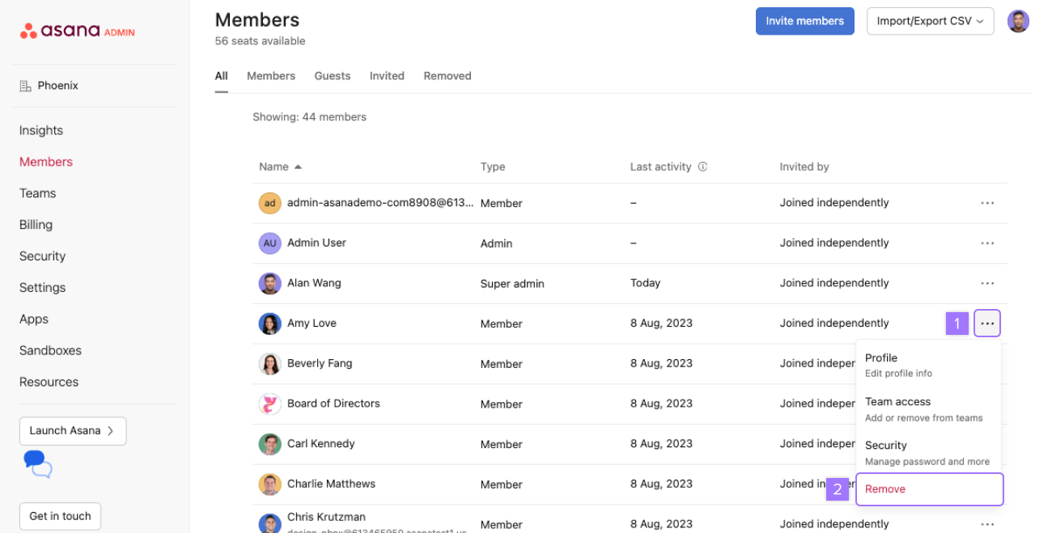The image size is (1052, 533).
Task: Go to the Security section in sidebar
Action: pyautogui.click(x=41, y=256)
